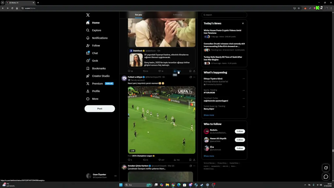This screenshot has width=334, height=188.
Task: Click the X logo in the sidebar
Action: pyautogui.click(x=88, y=15)
